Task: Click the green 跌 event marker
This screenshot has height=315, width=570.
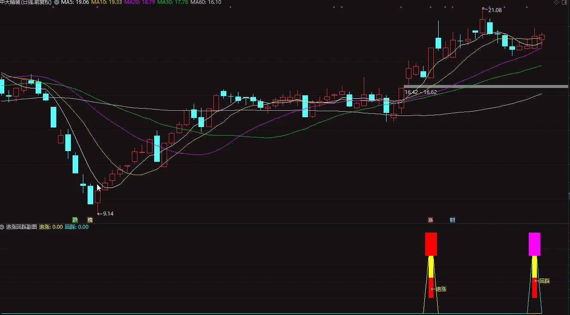Action: coord(75,220)
